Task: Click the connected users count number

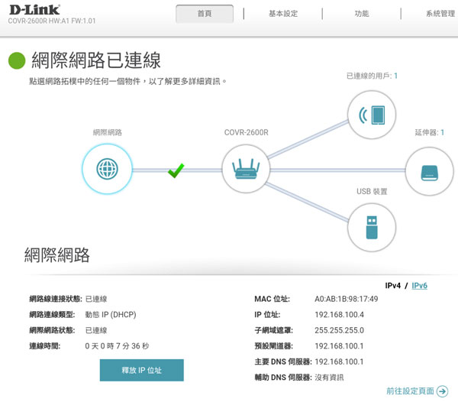Action: [x=395, y=76]
